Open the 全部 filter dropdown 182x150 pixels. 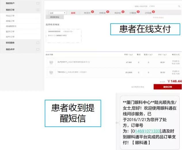click(57, 13)
